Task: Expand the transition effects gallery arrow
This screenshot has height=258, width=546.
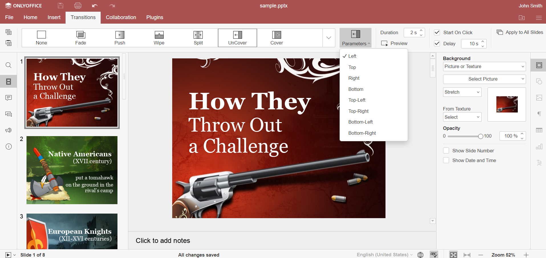Action: point(329,38)
